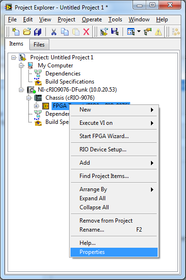Collapse the NI-cRIO9076-DFunk target node
This screenshot has height=280, width=186.
pyautogui.click(x=21, y=90)
